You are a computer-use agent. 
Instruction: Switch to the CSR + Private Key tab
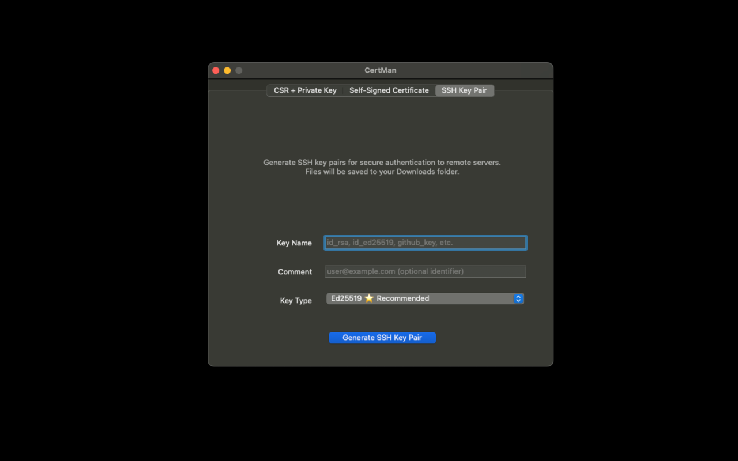click(304, 90)
